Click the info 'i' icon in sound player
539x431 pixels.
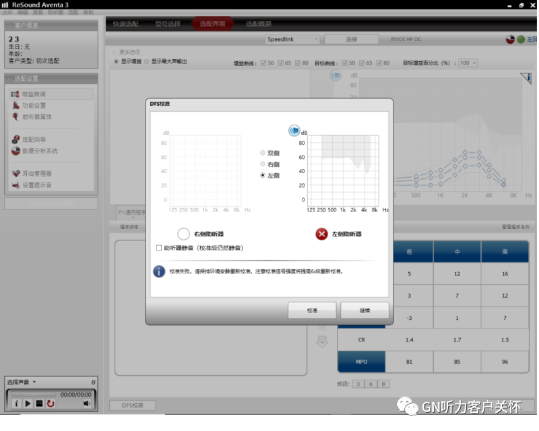16,403
